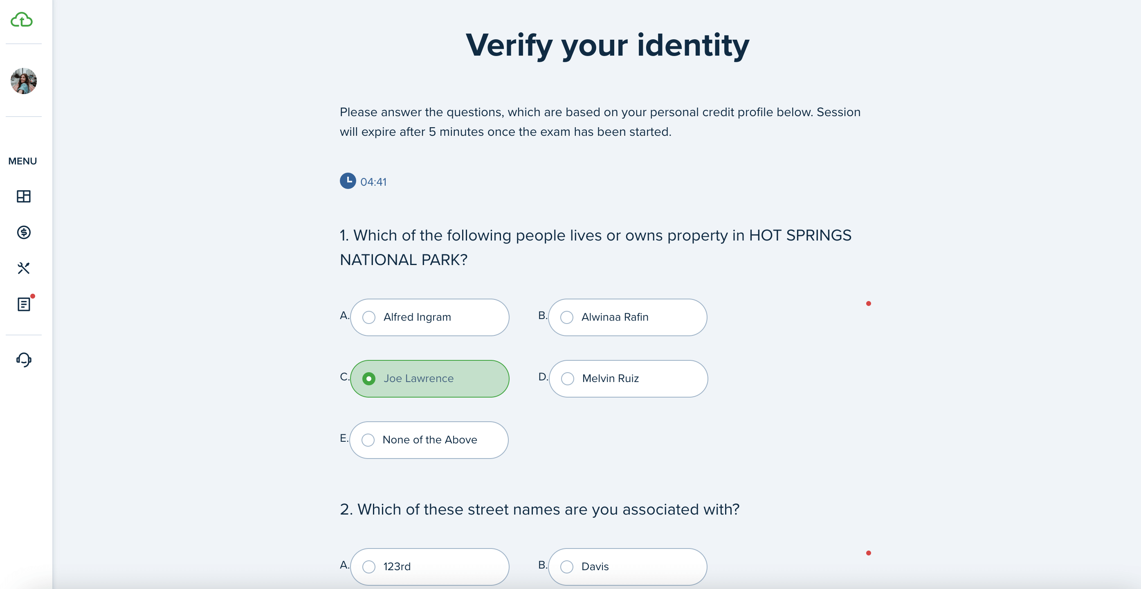Select 123rd street name option
This screenshot has height=589, width=1141.
click(x=429, y=567)
